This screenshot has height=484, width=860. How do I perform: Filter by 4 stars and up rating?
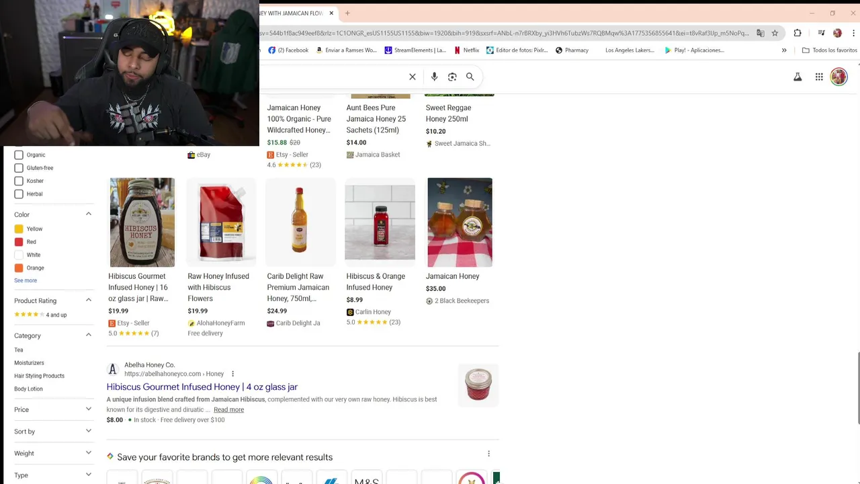pos(40,315)
